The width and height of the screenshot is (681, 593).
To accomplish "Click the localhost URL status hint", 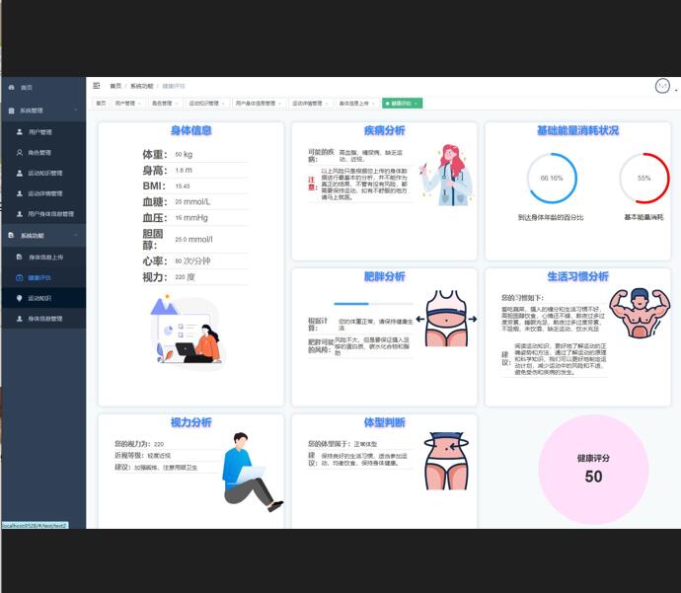I will (x=35, y=526).
